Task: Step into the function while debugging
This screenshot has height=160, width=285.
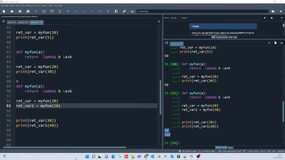Action: [84, 11]
